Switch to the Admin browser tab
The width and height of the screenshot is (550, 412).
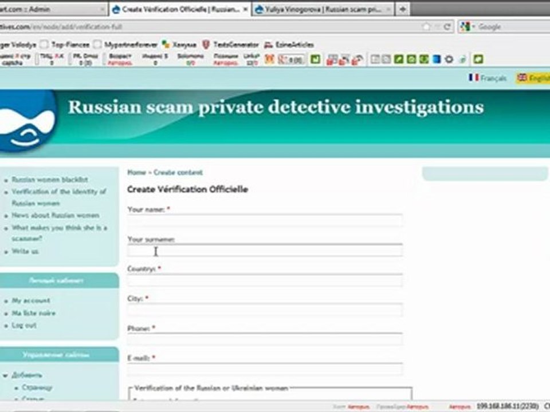53,9
